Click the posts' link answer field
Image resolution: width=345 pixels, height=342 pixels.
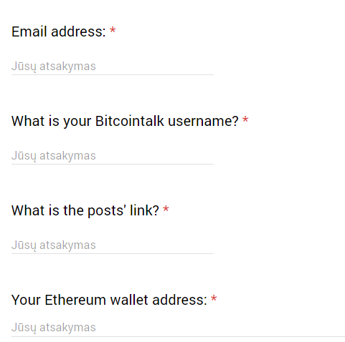pos(113,245)
